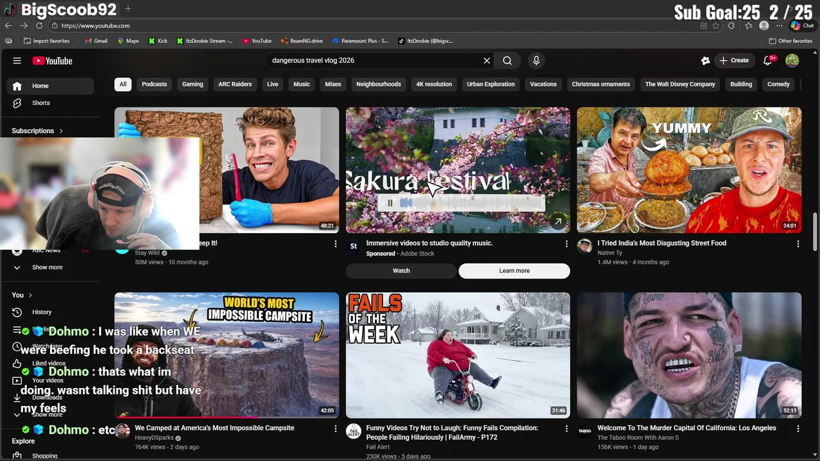Click the magnifier search button
Image resolution: width=820 pixels, height=461 pixels.
[x=507, y=61]
